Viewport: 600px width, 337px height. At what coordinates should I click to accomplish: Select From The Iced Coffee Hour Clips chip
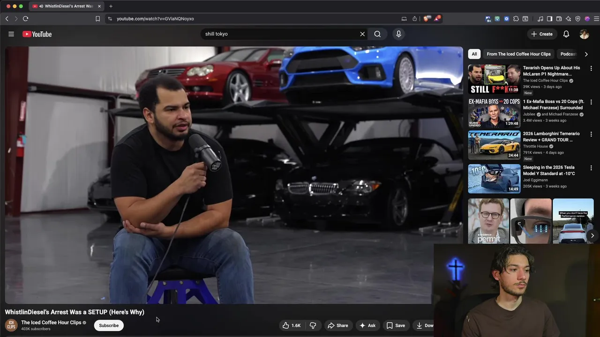[x=518, y=54]
